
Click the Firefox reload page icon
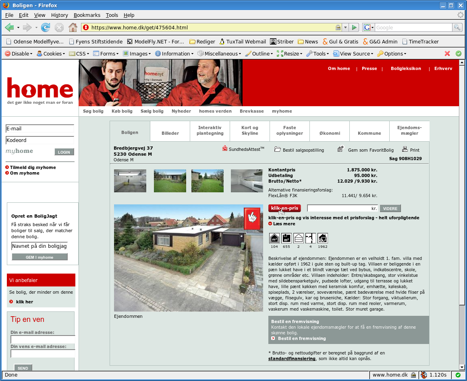coord(45,28)
